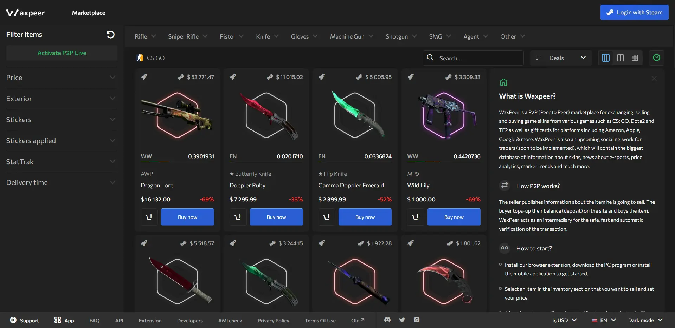Activate P2P Live
The width and height of the screenshot is (675, 328).
click(62, 53)
